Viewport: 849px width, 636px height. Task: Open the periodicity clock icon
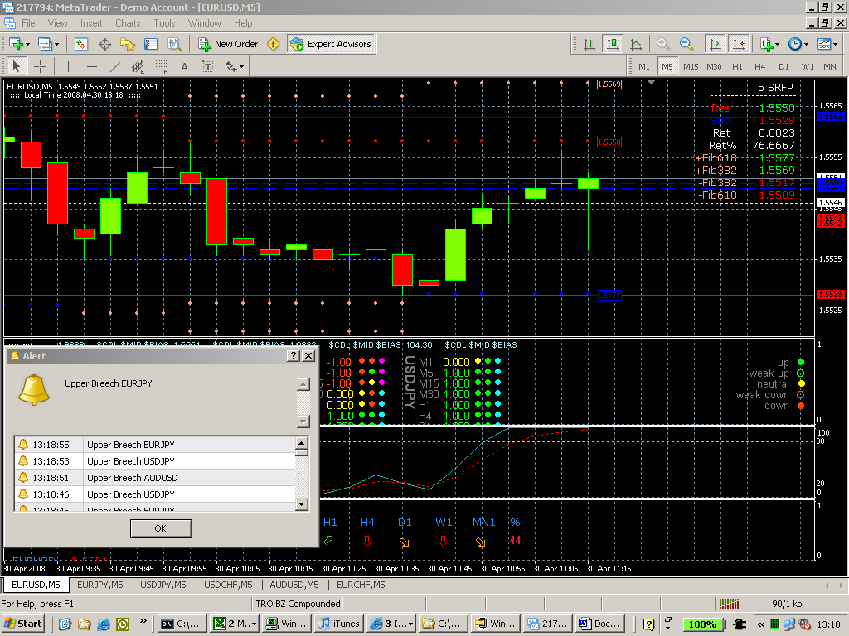point(795,45)
